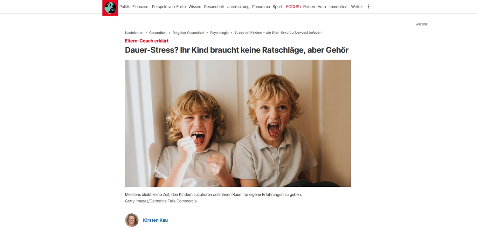The width and height of the screenshot is (477, 229).
Task: Navigate to the Wissen section
Action: point(195,7)
